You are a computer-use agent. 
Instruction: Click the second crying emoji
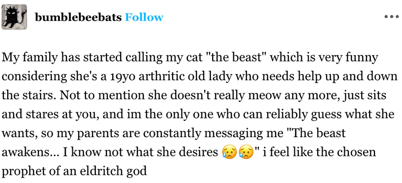point(245,153)
